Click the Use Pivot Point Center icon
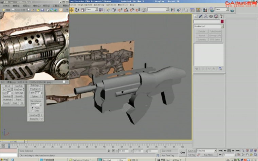This screenshot has width=258, height=161. [101, 10]
